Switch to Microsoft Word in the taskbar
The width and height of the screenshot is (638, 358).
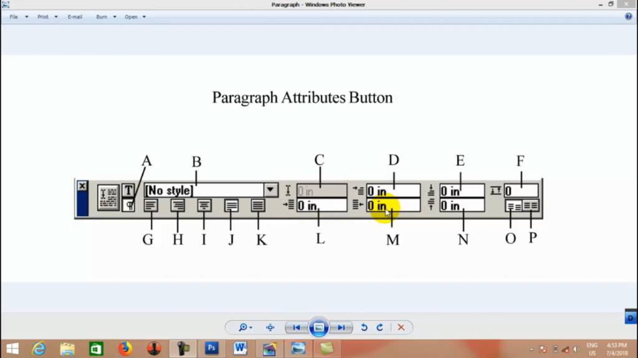[x=240, y=348]
